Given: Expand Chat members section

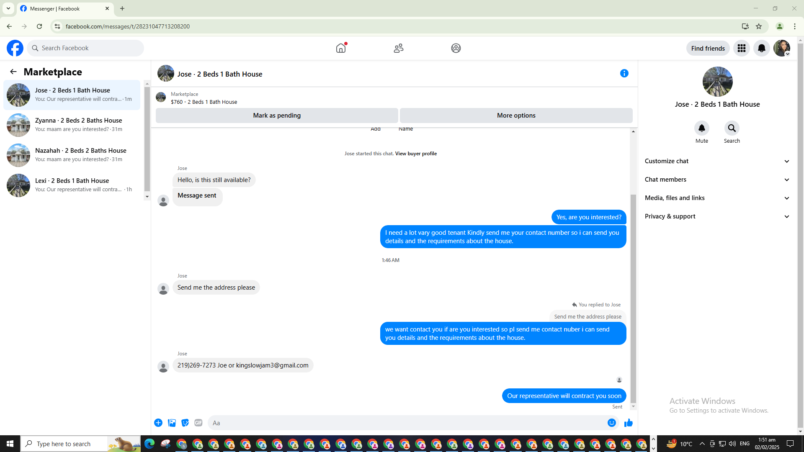Looking at the screenshot, I should coord(717,180).
